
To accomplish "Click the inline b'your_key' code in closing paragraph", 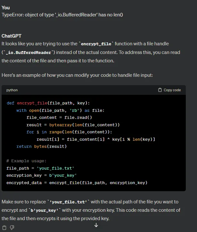I will click(x=45, y=210).
